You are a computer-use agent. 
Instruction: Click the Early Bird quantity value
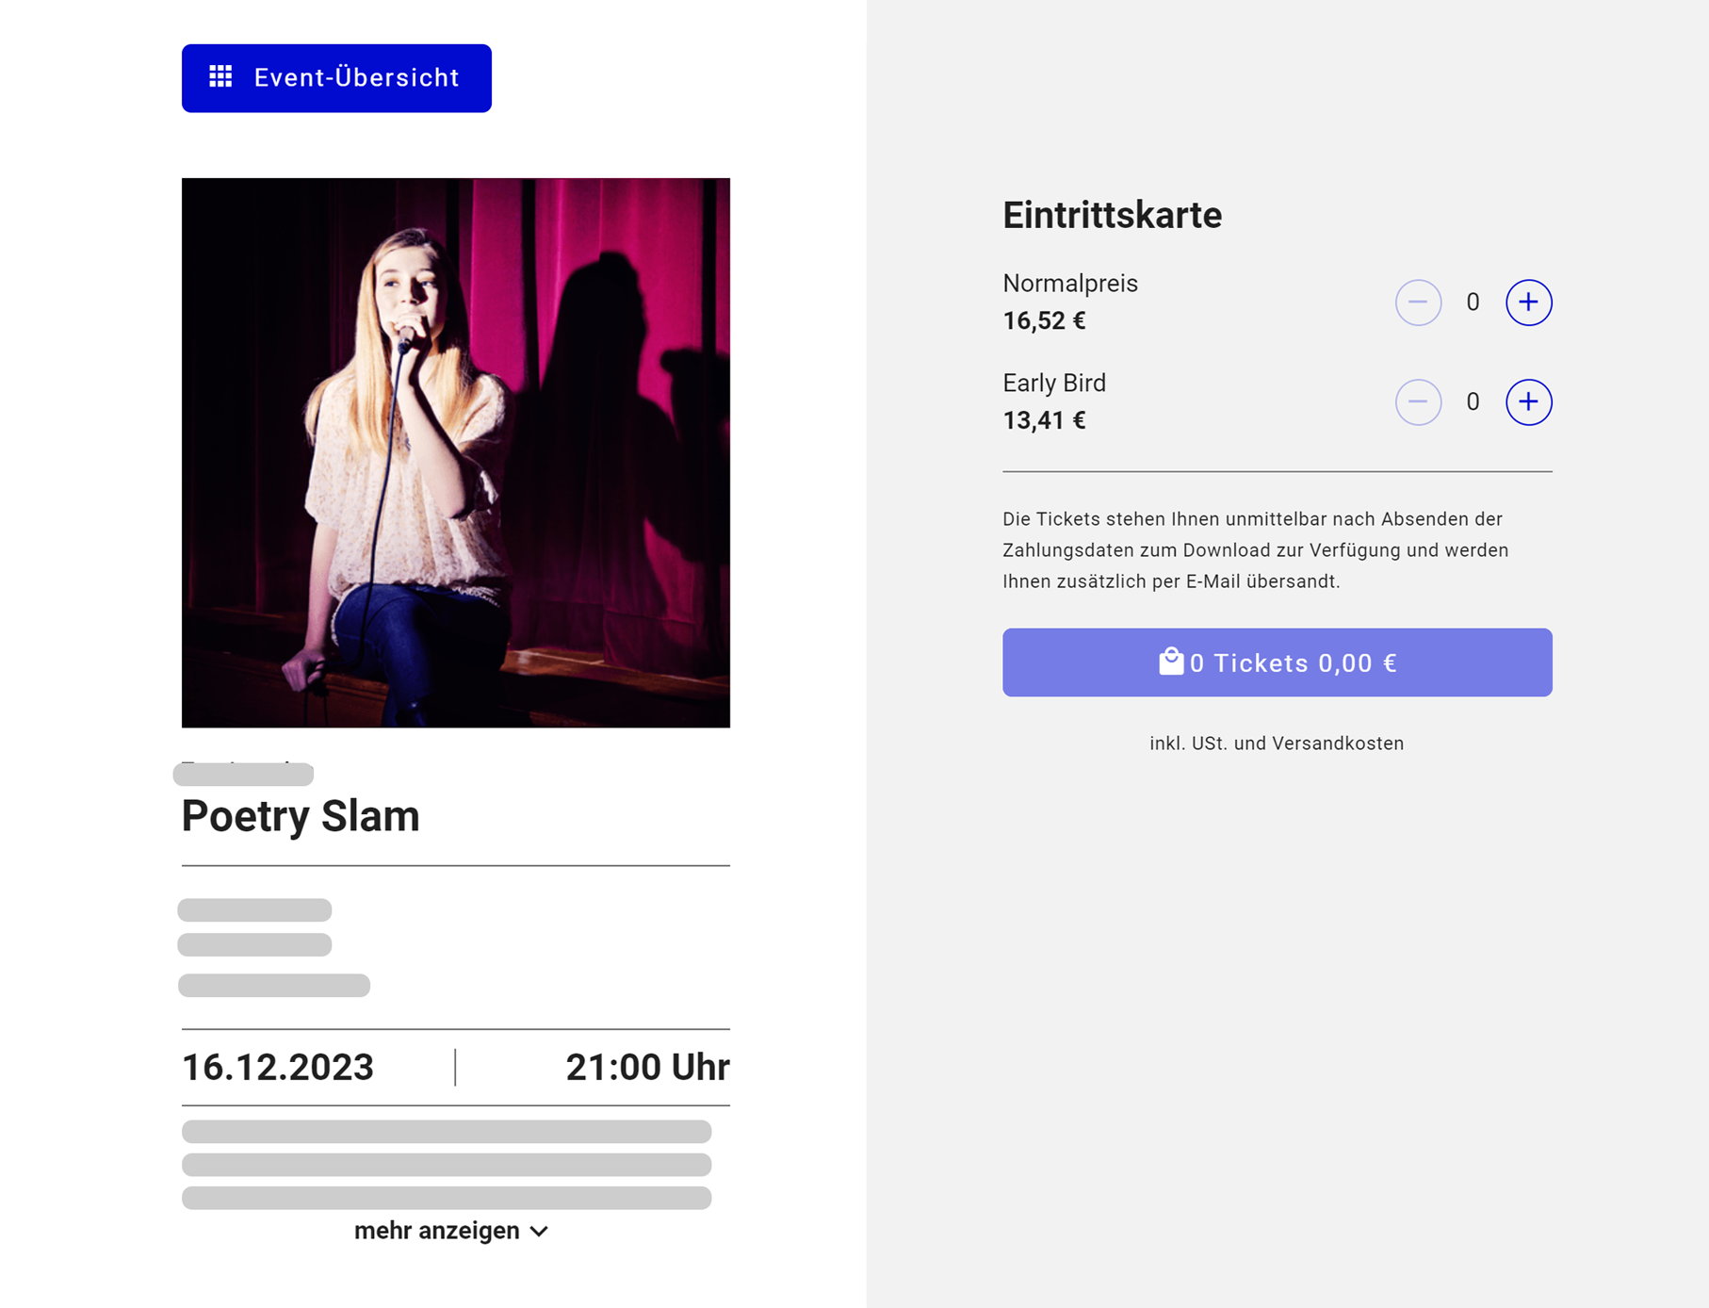point(1473,402)
